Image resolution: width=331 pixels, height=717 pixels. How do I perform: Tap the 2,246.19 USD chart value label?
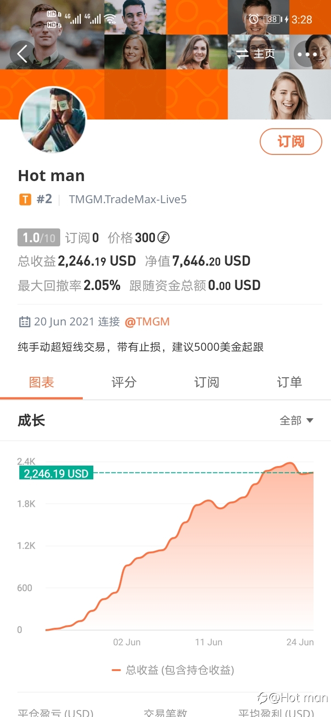click(56, 473)
